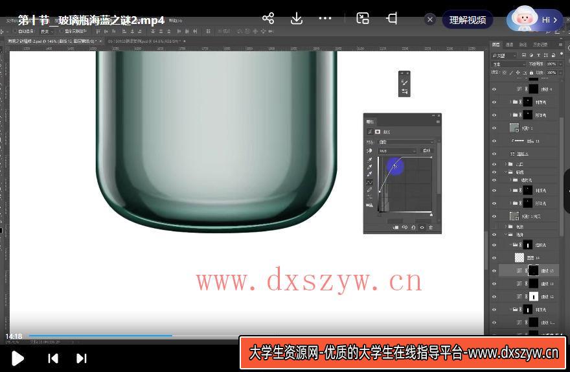Open the 正常 blend mode dropdown

click(x=509, y=64)
